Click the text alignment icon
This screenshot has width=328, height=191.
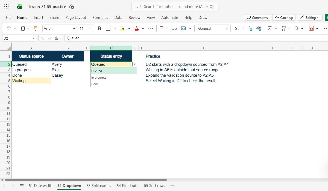tap(162, 28)
